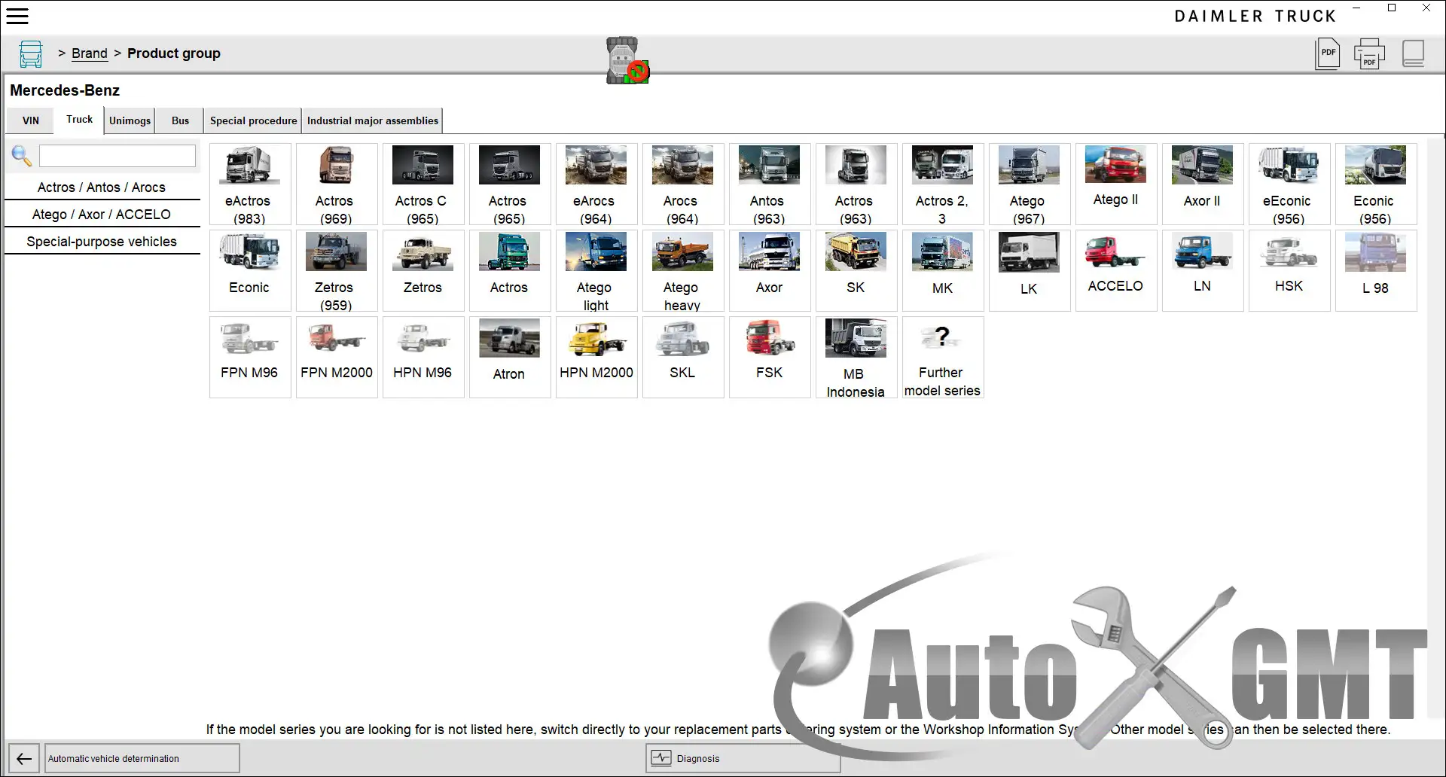
Task: Choose the MB Indonesia tile
Action: [x=856, y=358]
